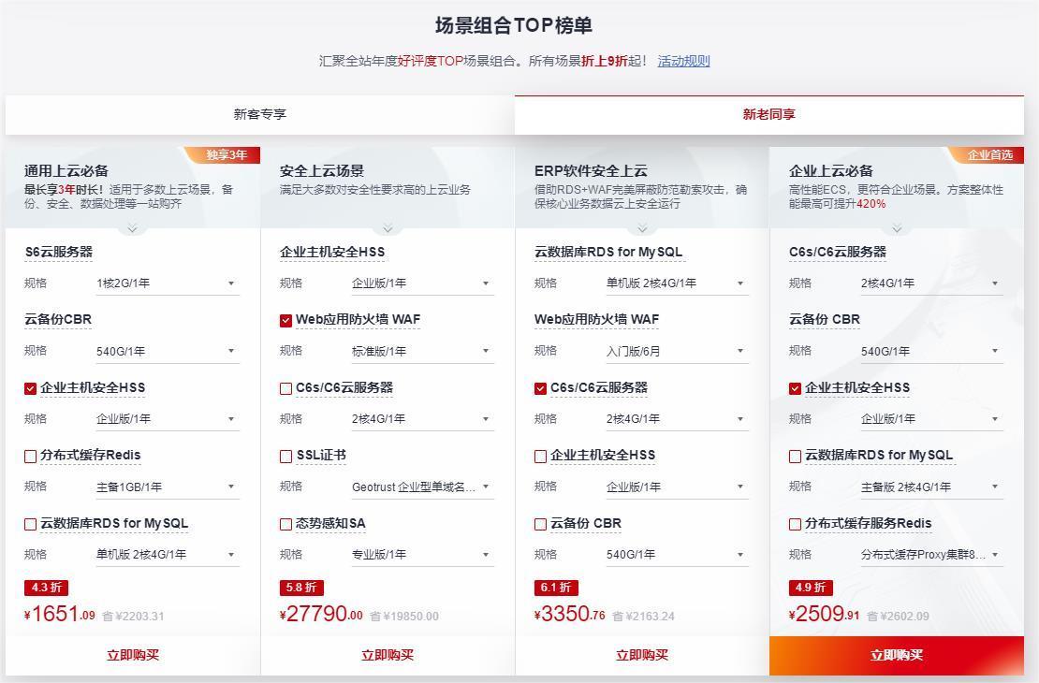Image resolution: width=1039 pixels, height=683 pixels.
Task: Click the ¥27790.00 price
Action: click(321, 614)
